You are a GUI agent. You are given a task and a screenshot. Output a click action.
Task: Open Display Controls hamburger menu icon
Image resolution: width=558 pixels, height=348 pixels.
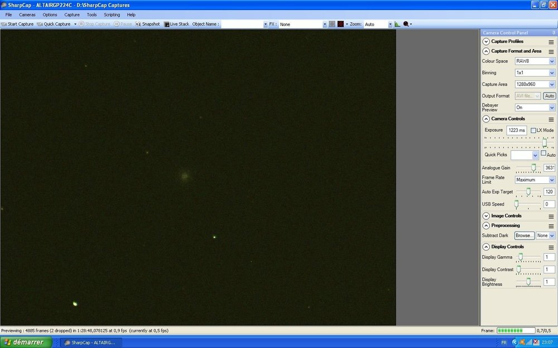pyautogui.click(x=551, y=247)
